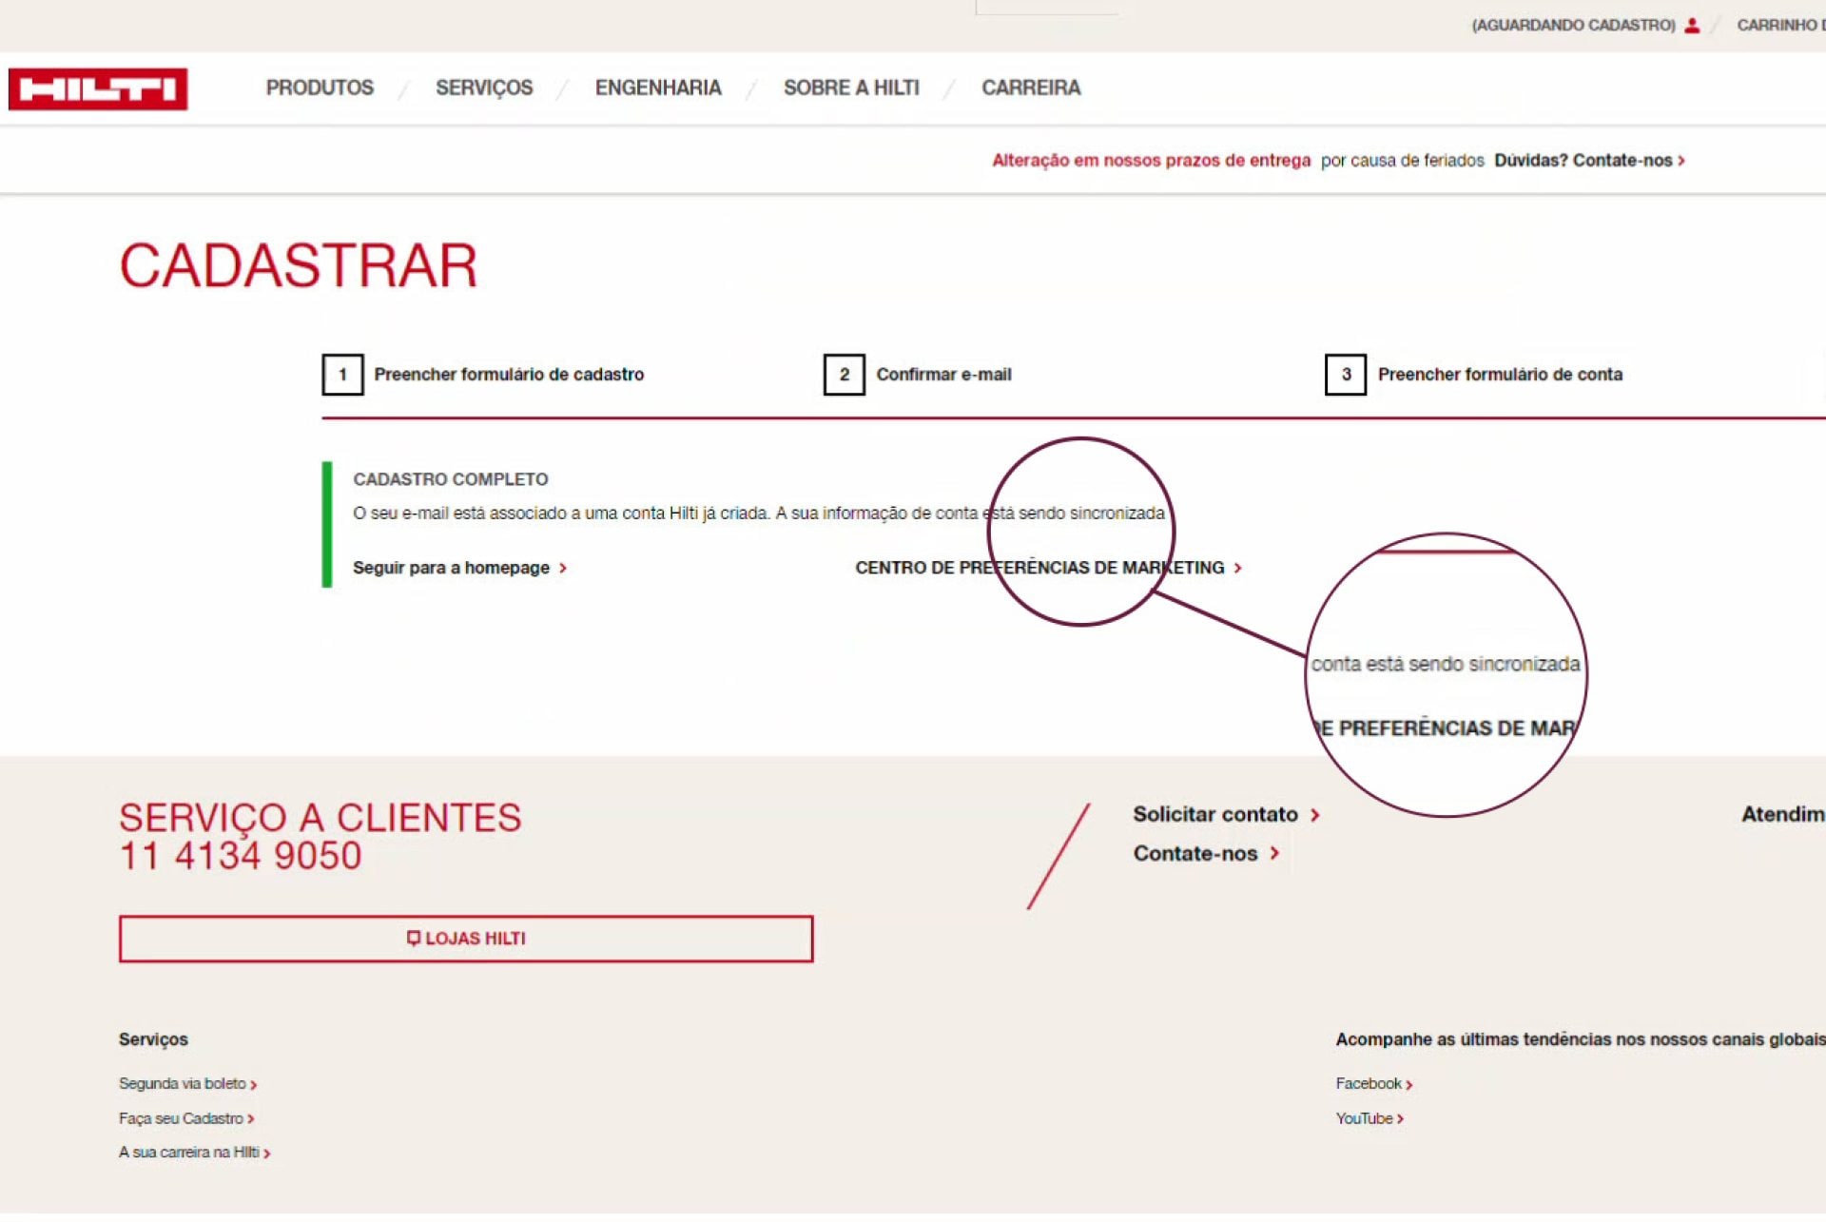Click the Lojas Hilti button
1826x1222 pixels.
[466, 940]
